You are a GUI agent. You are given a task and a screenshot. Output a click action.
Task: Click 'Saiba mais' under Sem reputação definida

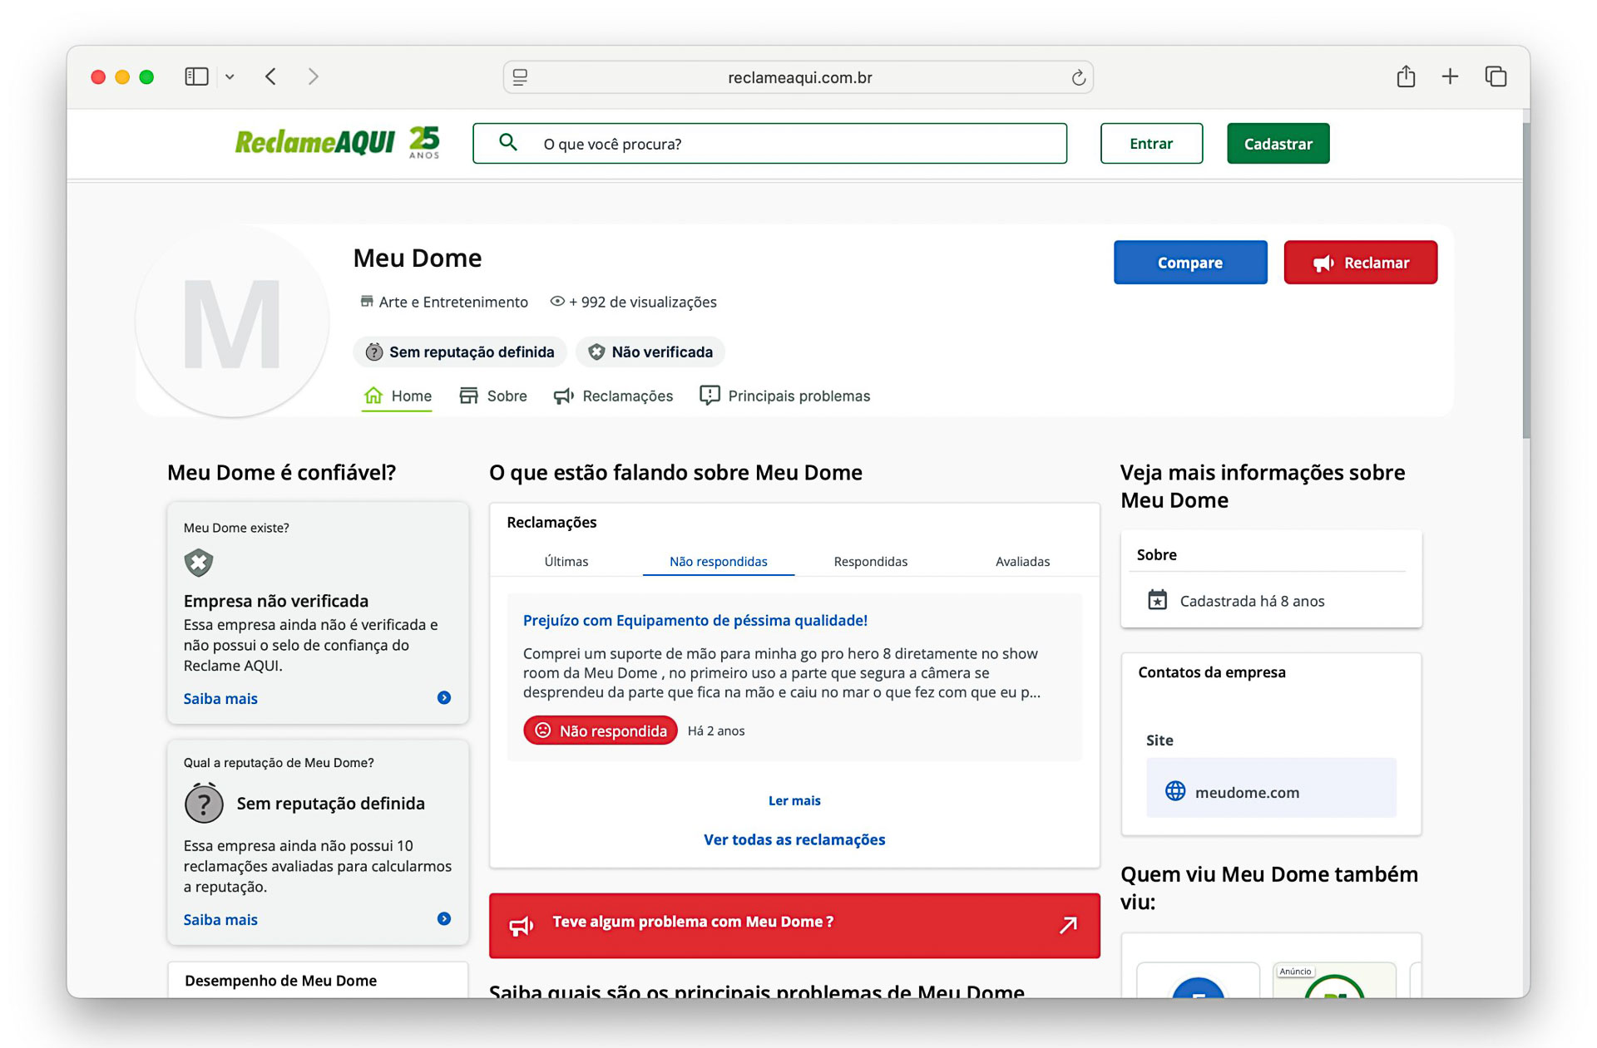coord(220,920)
